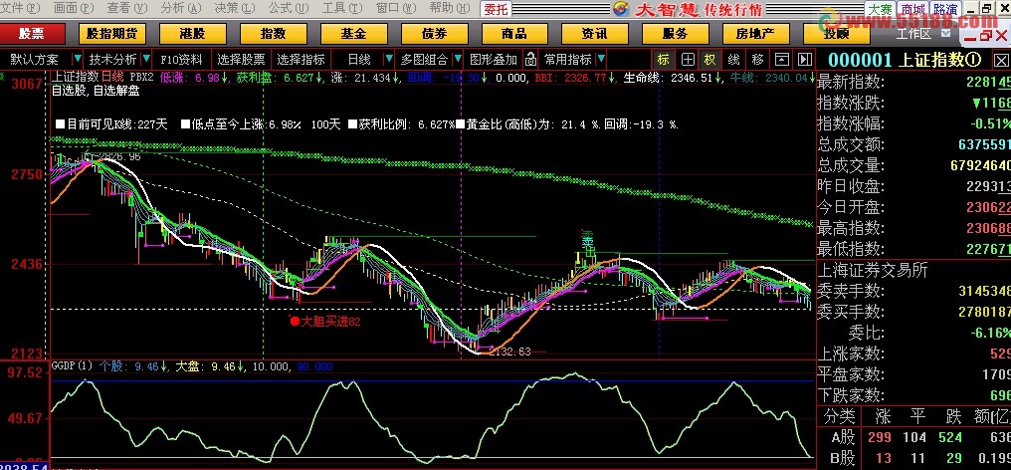Click the A股 row in breadth table
The height and width of the screenshot is (470, 1011).
[913, 437]
